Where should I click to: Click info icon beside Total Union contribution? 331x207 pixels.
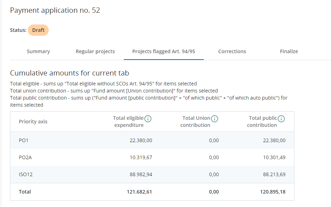[214, 119]
